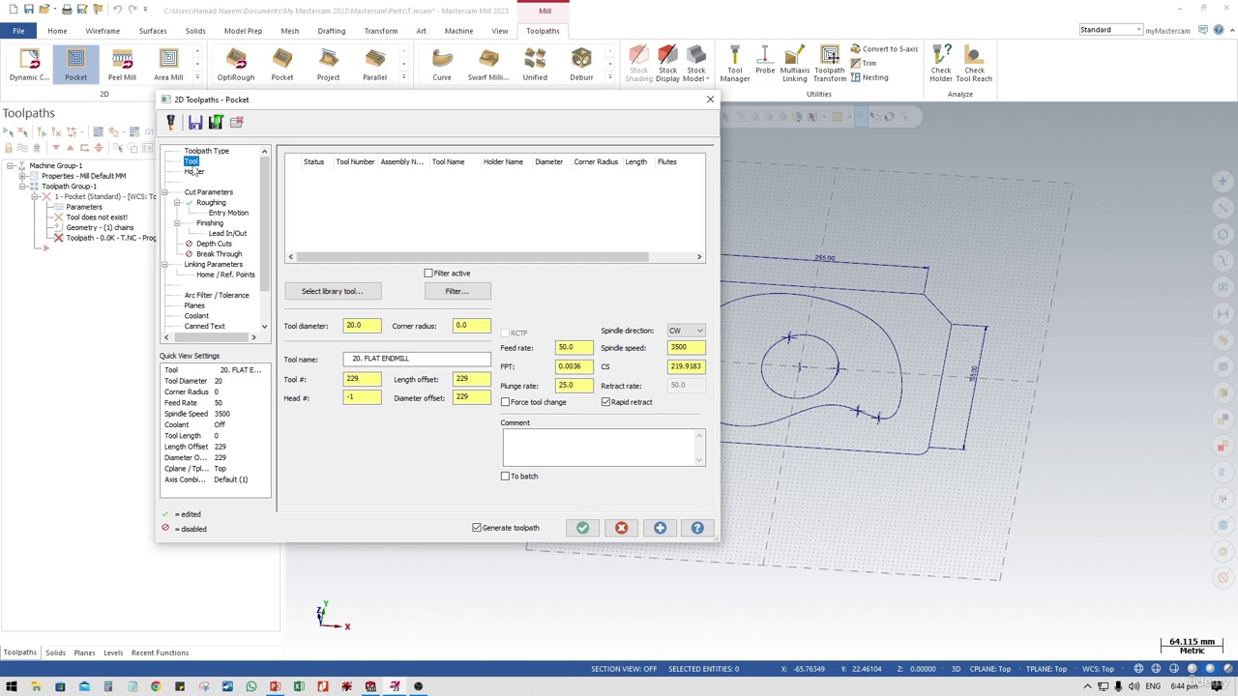
Task: Toggle Force tool change checkbox
Action: click(x=505, y=402)
